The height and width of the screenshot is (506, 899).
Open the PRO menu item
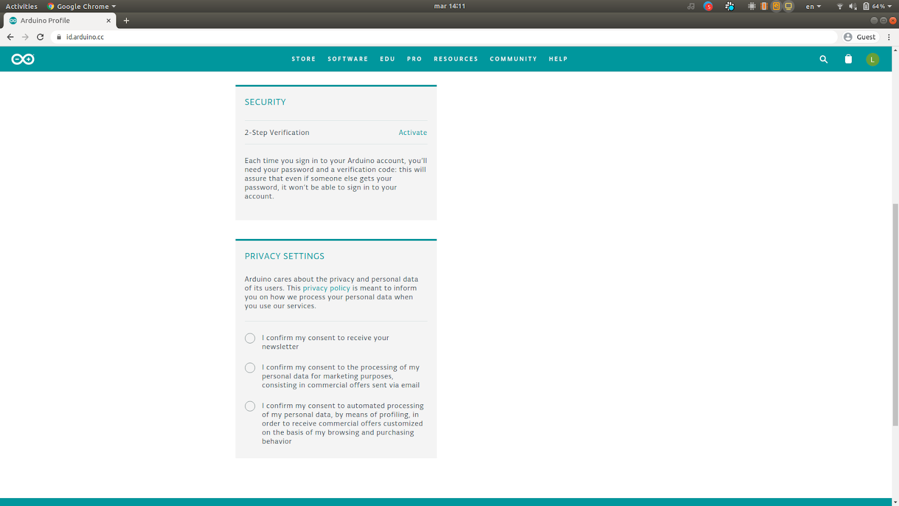[x=414, y=59]
